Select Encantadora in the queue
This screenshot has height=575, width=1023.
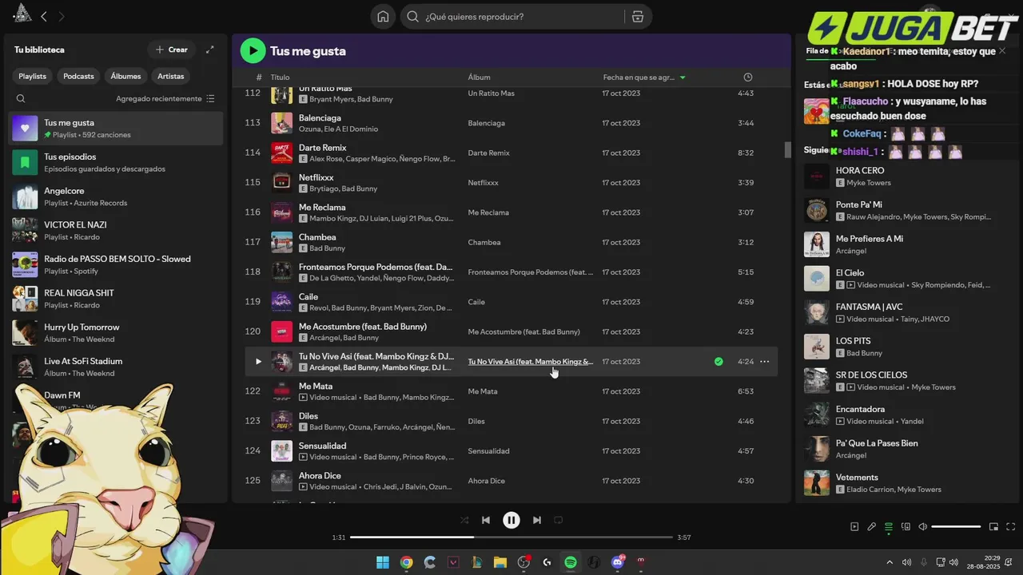(x=907, y=414)
